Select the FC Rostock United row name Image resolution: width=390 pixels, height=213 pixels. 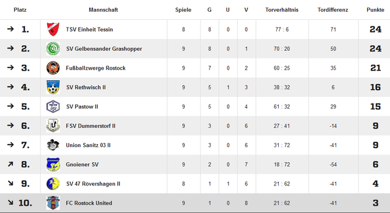pos(89,203)
